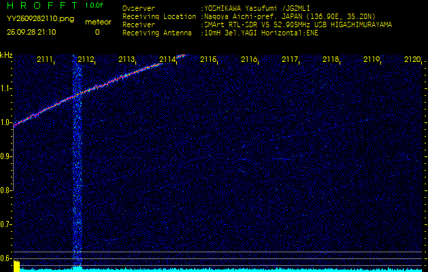Select the 26.09.28 21:10 timestamp
The image size is (428, 272).
32,32
